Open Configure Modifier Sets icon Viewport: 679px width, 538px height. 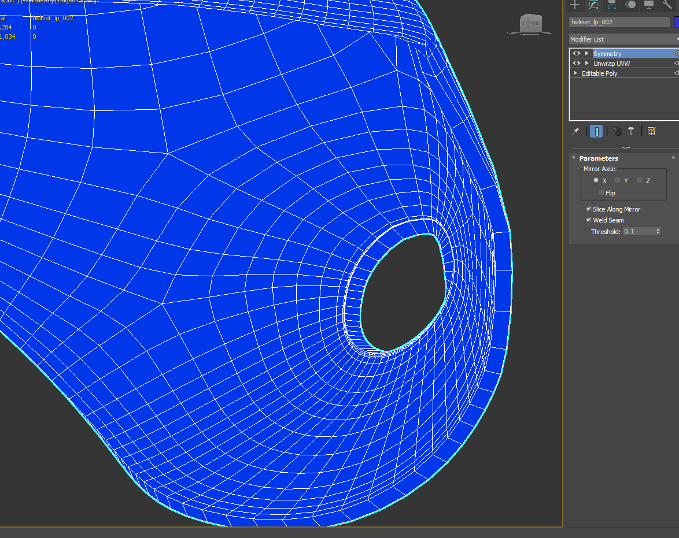pyautogui.click(x=651, y=131)
